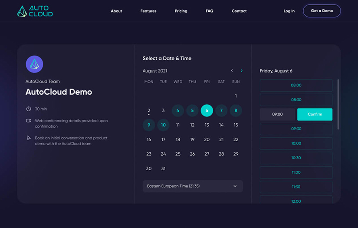Click date 3 on the calendar
358x228 pixels.
coord(163,111)
